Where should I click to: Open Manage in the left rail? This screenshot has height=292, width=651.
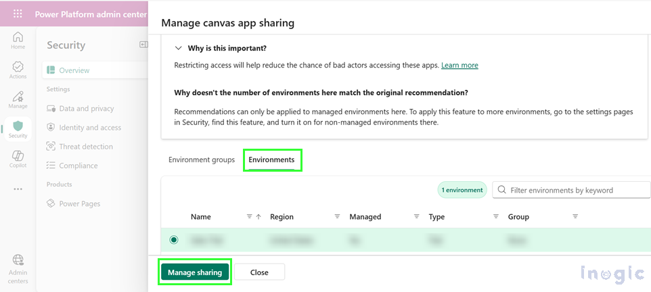coord(18,100)
